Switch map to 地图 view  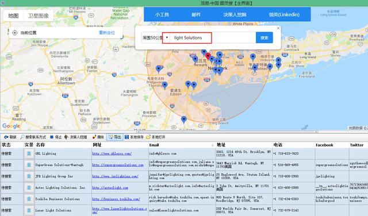coord(13,16)
